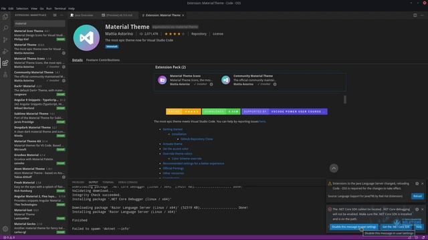Click the filter icon in Extensions Marketplace header

click(55, 15)
